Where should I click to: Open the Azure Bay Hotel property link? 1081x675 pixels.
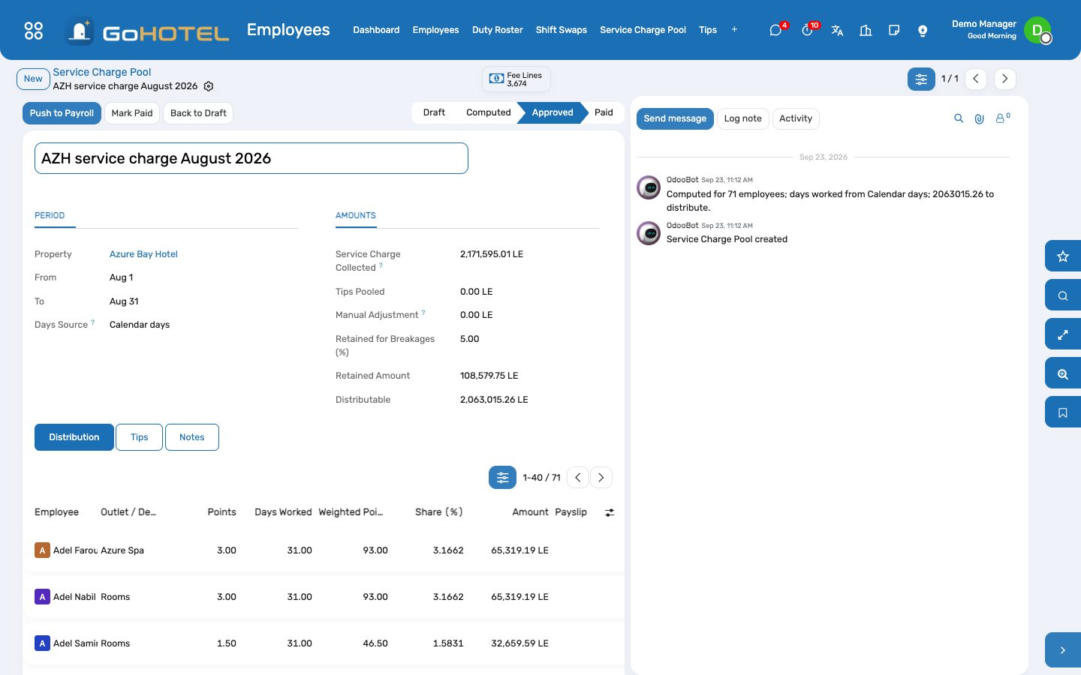click(143, 254)
